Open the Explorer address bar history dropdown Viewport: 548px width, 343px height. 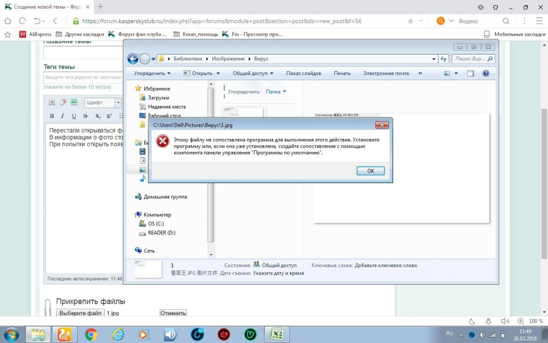pos(434,59)
